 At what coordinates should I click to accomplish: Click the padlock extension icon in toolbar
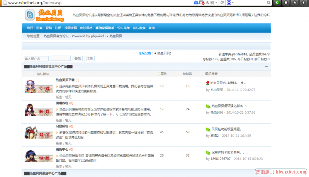286,3
